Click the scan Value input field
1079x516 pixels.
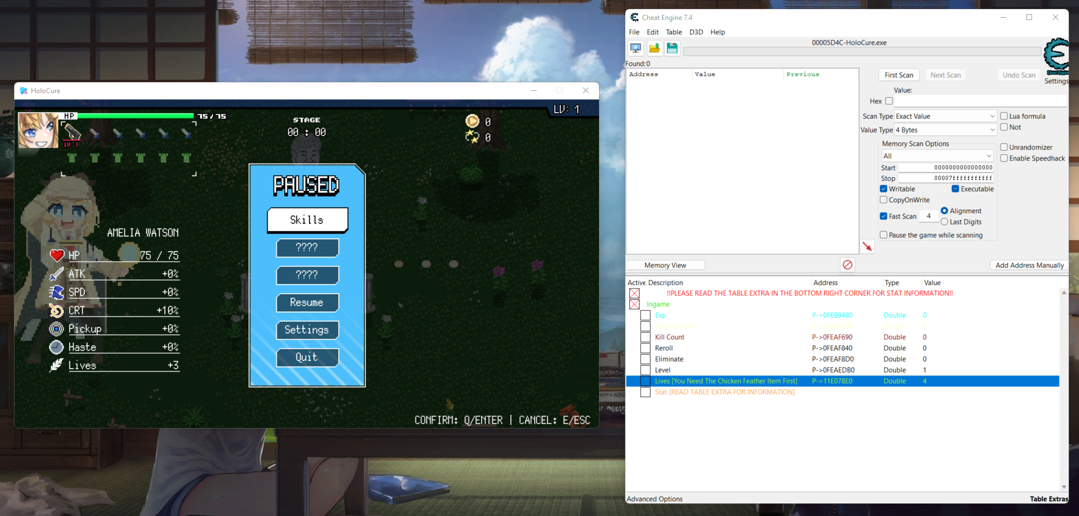click(x=981, y=101)
